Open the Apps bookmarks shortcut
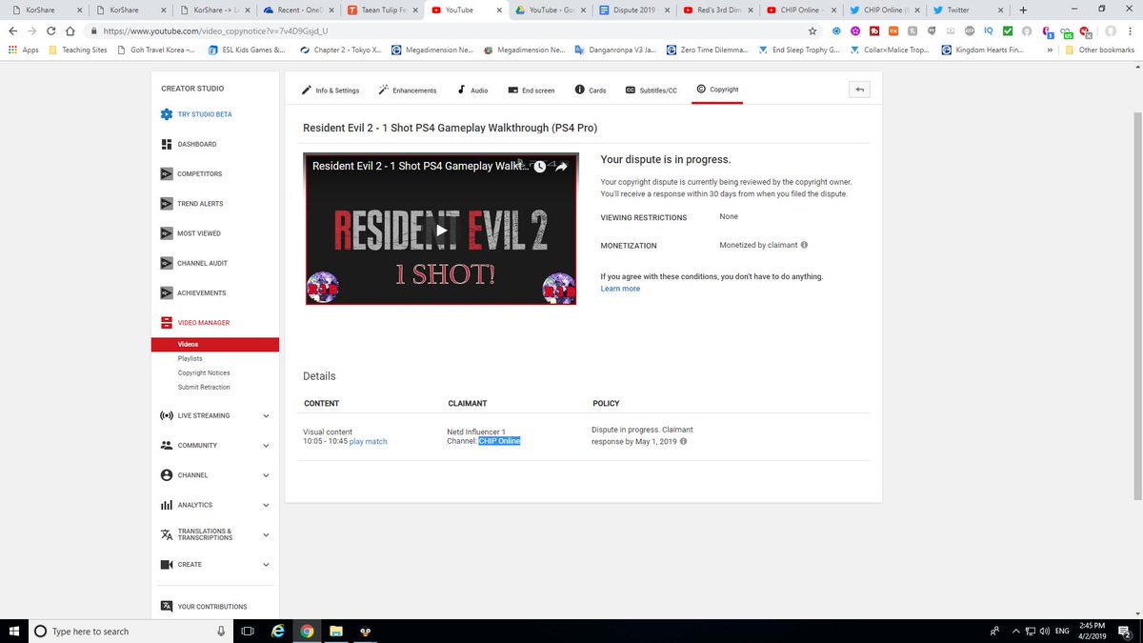The height and width of the screenshot is (643, 1143). [x=23, y=50]
